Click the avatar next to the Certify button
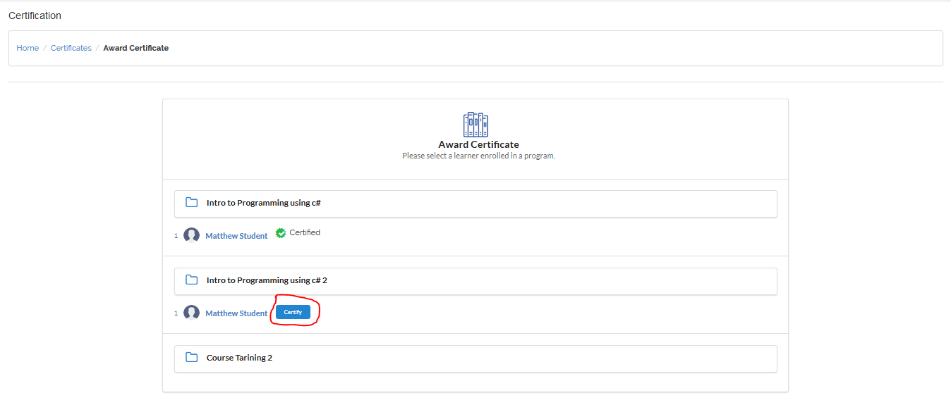The image size is (951, 400). coord(191,313)
